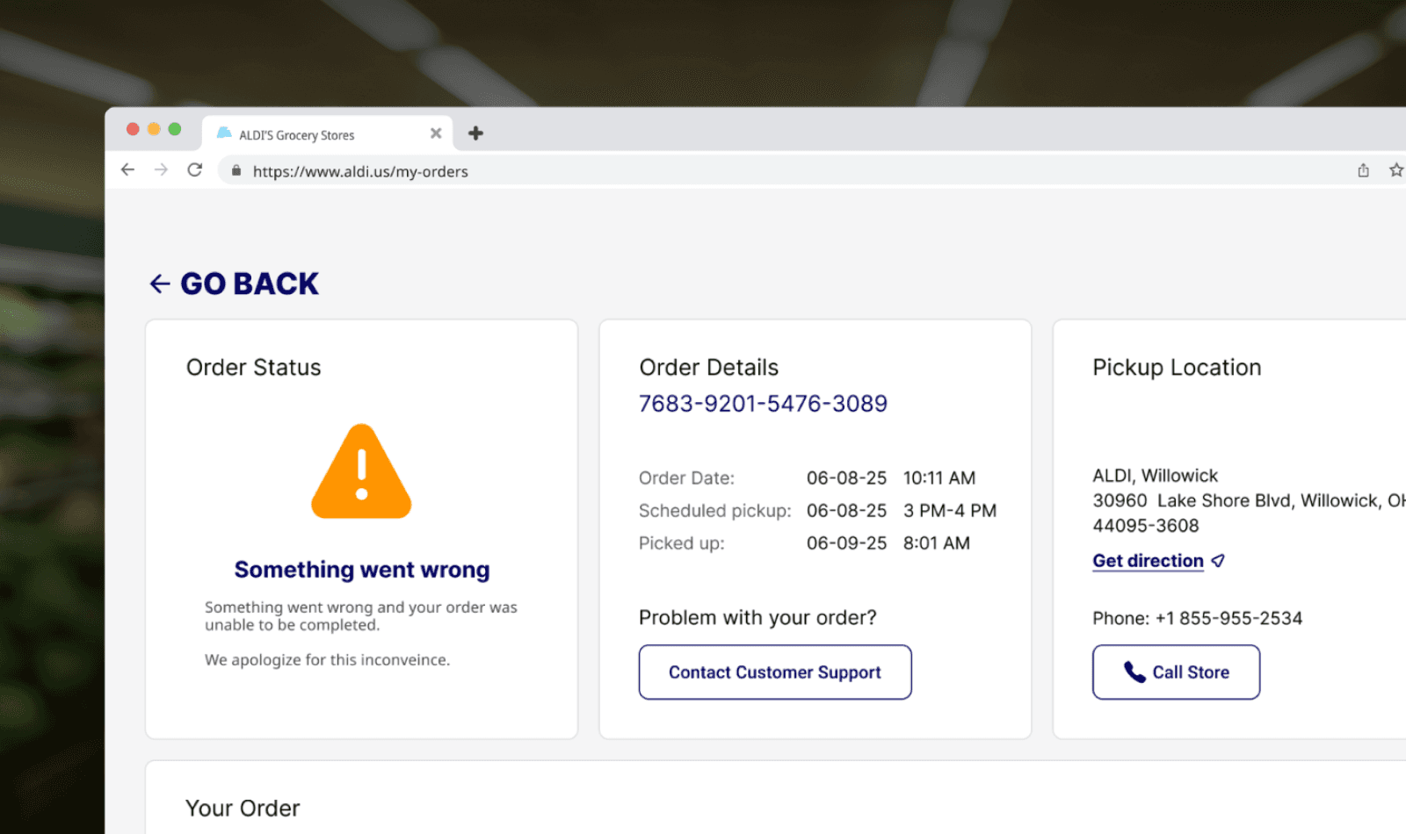Screen dimensions: 1406x834
Task: Click the Order Details heading
Action: (x=708, y=367)
